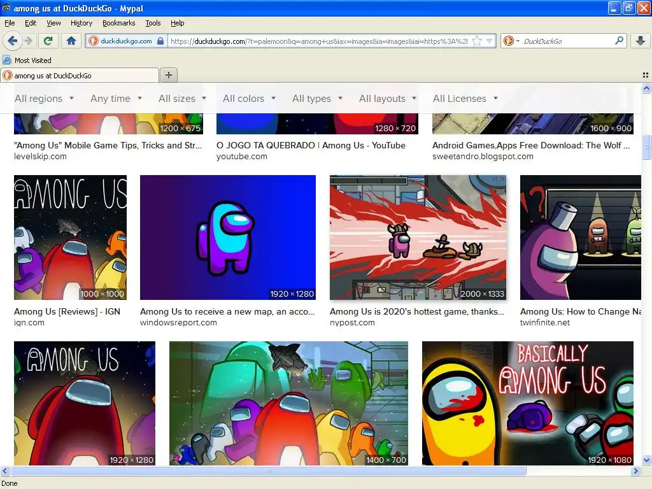Open Among Us is 2020's hottest game link
652x489 pixels.
[x=417, y=311]
